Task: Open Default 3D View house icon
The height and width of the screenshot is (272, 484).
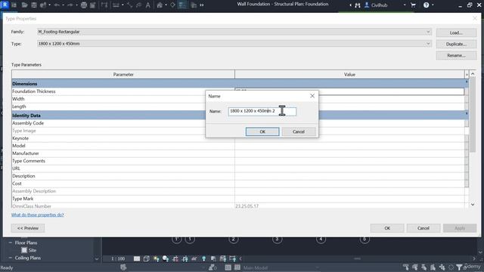Action: [160, 5]
